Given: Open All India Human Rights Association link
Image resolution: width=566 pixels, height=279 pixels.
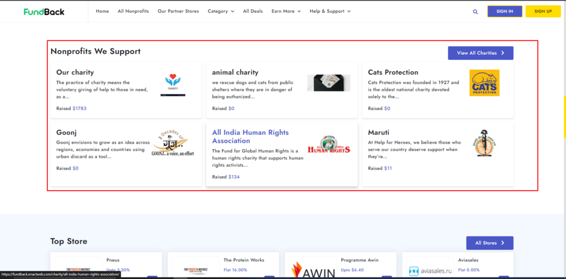Looking at the screenshot, I should (x=250, y=136).
